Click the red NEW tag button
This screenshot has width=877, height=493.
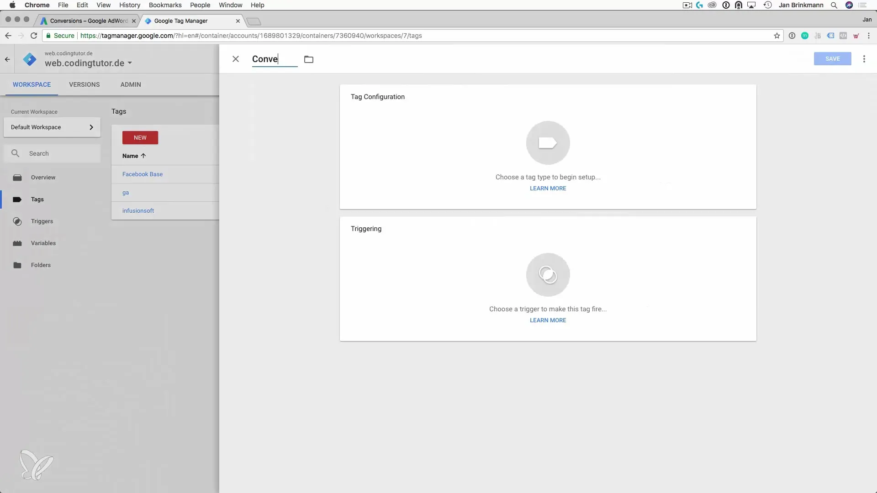[140, 138]
